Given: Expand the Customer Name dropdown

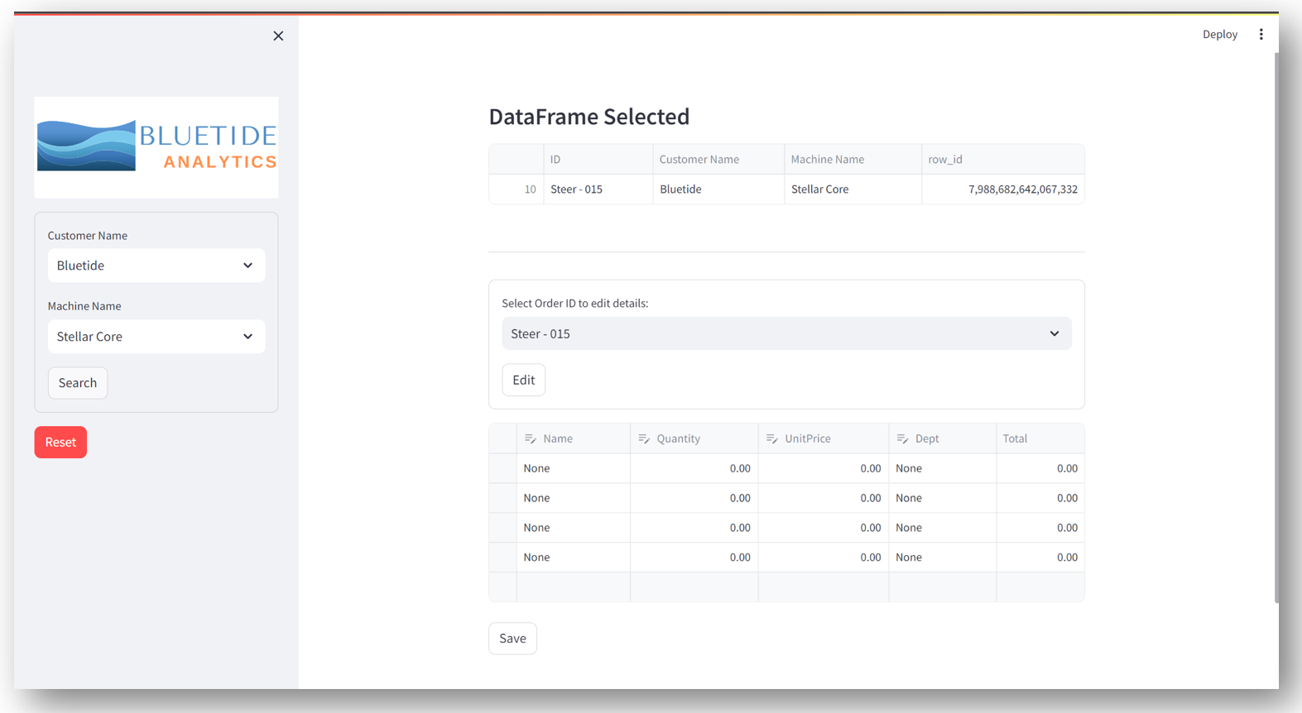Looking at the screenshot, I should click(156, 266).
